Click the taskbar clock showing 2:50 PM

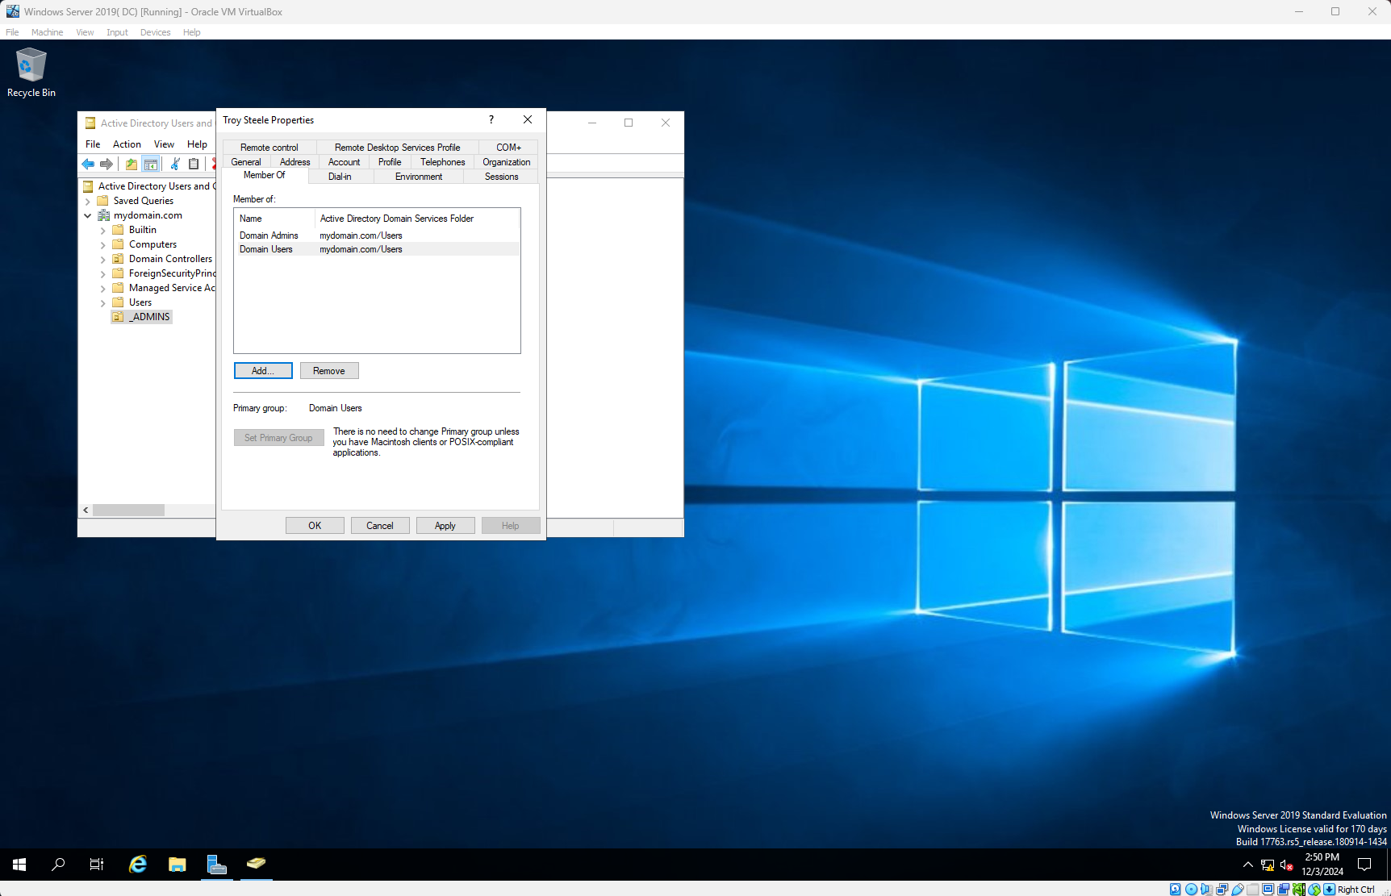click(x=1322, y=865)
